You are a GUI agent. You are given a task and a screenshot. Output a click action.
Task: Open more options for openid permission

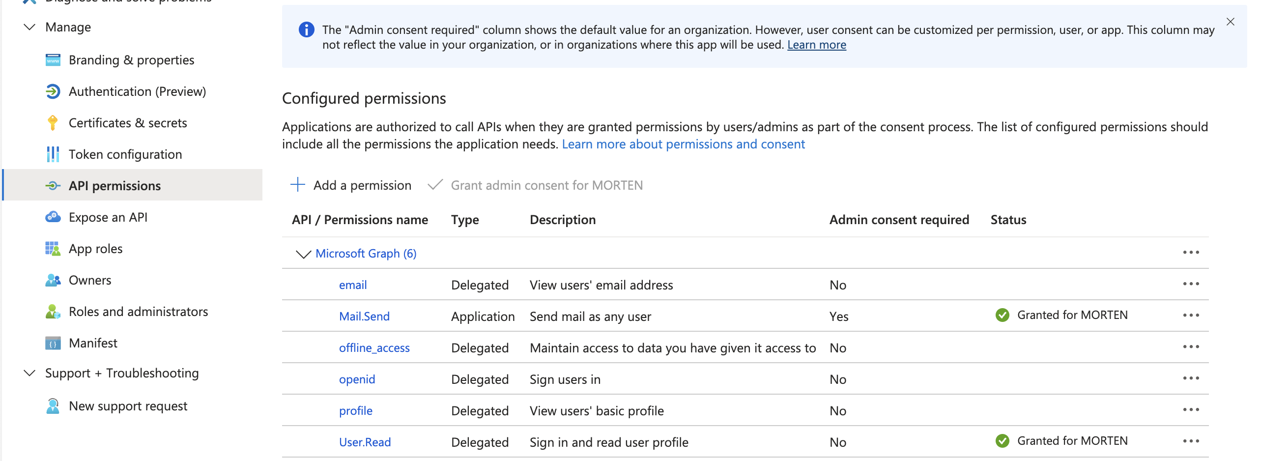(1191, 378)
